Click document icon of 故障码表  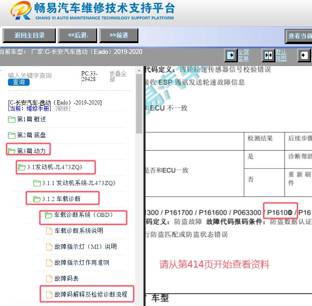[49, 278]
